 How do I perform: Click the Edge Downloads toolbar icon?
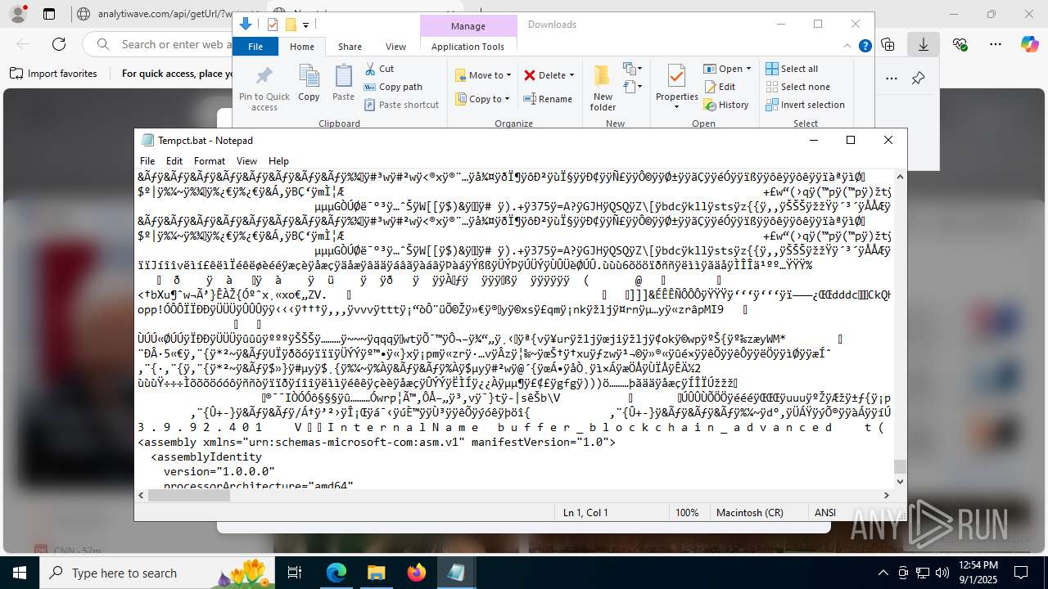(x=923, y=44)
